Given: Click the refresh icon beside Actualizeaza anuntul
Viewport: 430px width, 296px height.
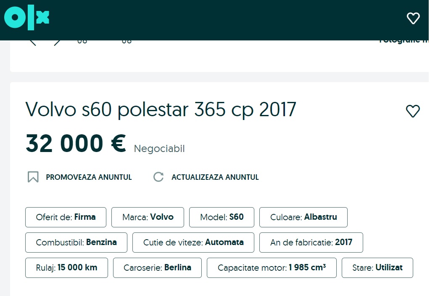Looking at the screenshot, I should coord(158,177).
